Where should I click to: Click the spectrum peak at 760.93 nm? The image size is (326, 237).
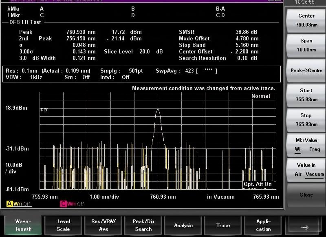pyautogui.click(x=158, y=110)
